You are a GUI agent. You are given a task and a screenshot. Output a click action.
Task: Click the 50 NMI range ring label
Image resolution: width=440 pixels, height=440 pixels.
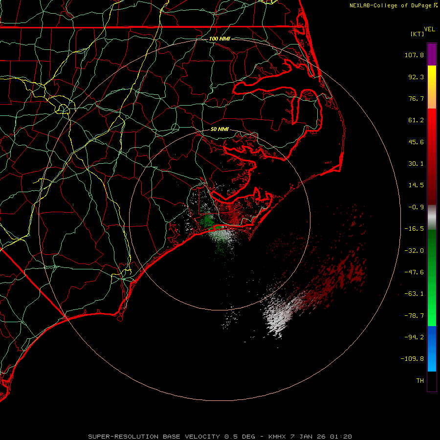220,129
